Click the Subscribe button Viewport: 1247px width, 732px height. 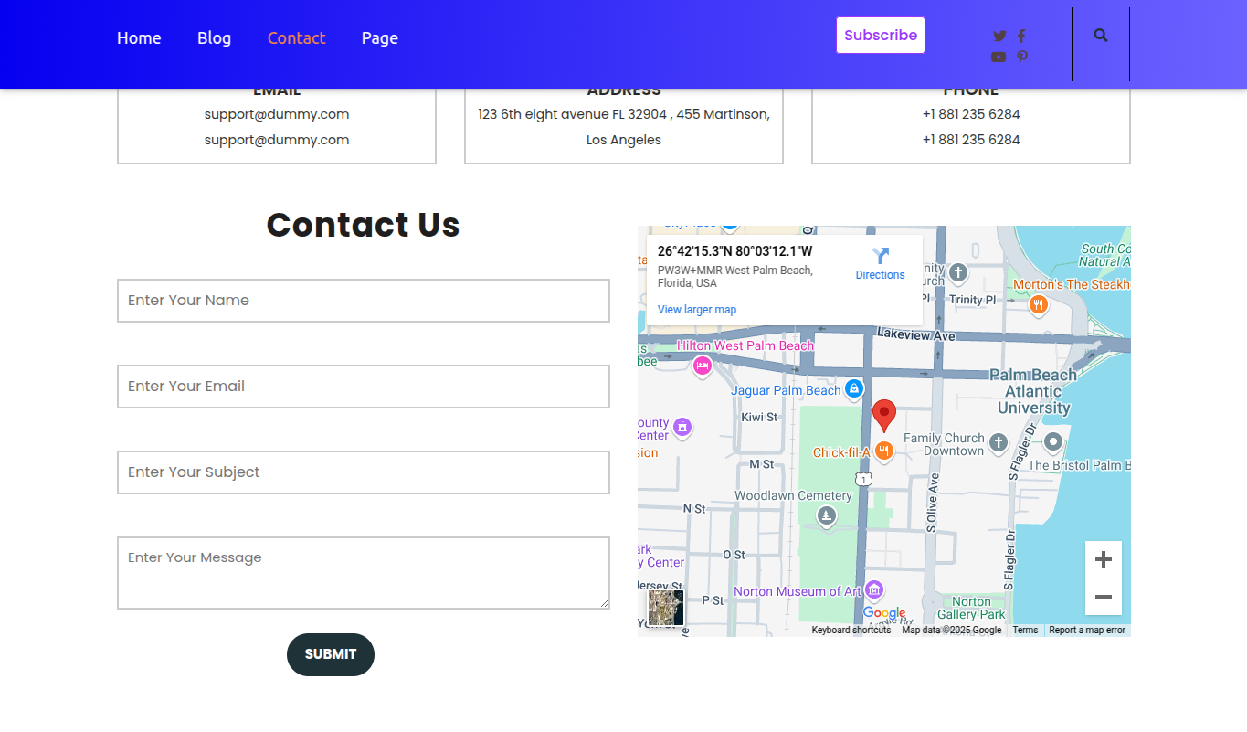point(881,36)
